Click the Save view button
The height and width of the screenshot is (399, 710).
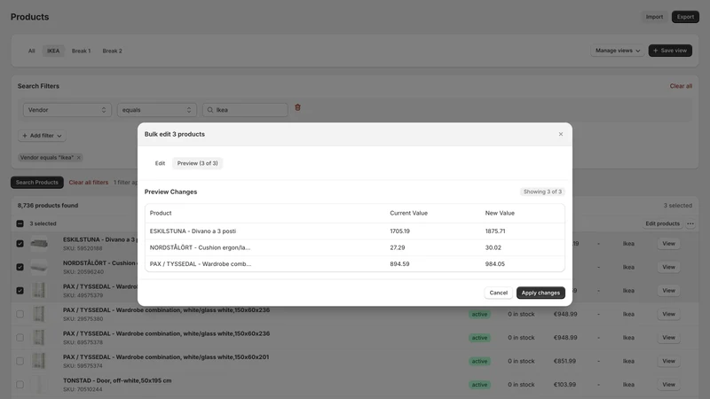point(670,51)
